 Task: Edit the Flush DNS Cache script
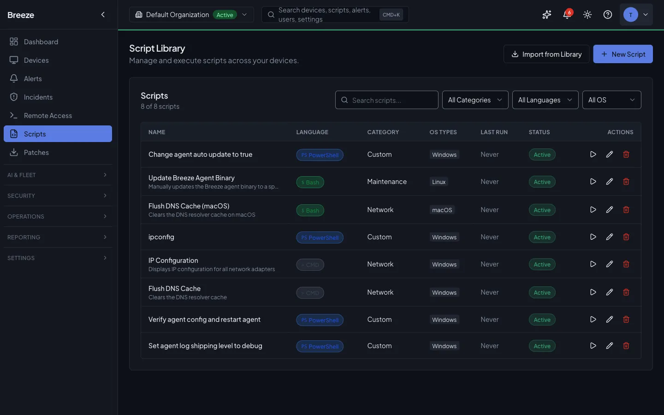pos(610,292)
